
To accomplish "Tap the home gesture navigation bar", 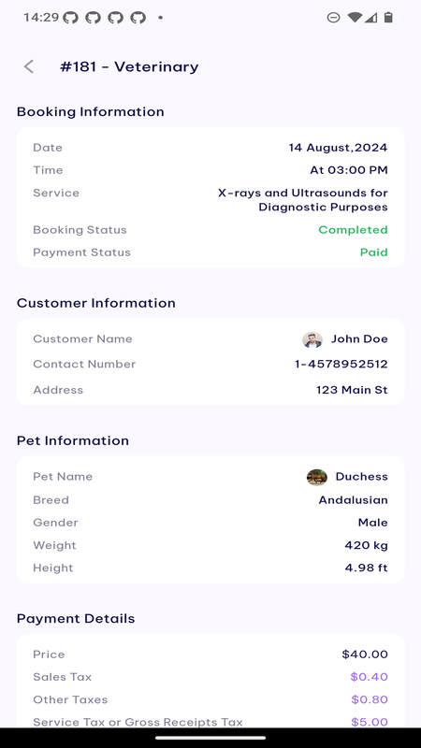I will click(x=210, y=738).
